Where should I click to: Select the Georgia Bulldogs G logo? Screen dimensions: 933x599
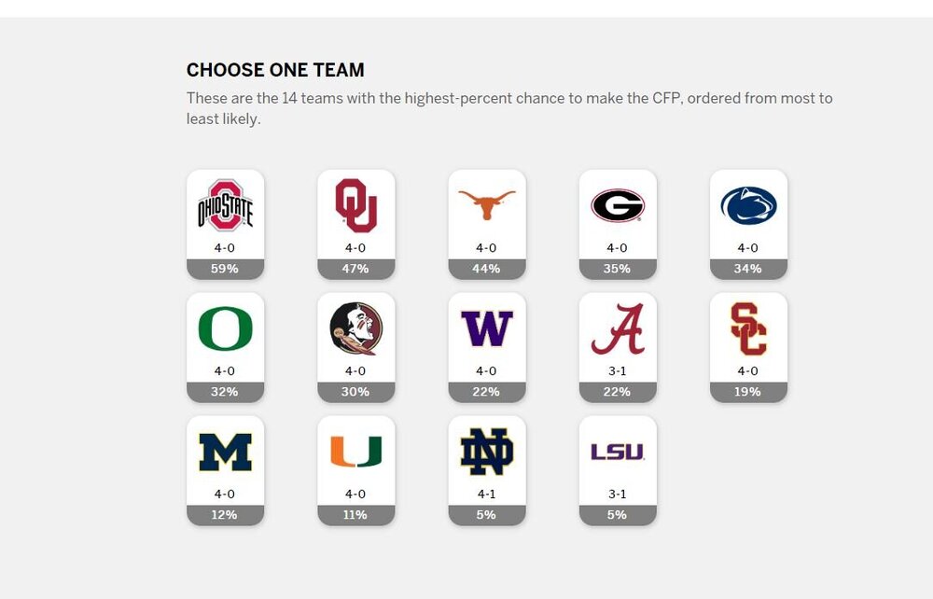(618, 207)
